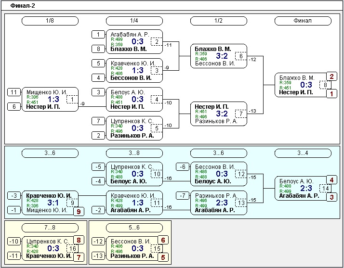Click ninth place badge near Мищенко
Viewport: 344px width, 268px height.
click(x=79, y=211)
